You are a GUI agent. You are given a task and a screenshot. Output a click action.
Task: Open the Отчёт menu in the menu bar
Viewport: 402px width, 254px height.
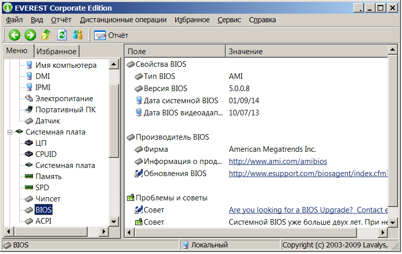point(61,20)
